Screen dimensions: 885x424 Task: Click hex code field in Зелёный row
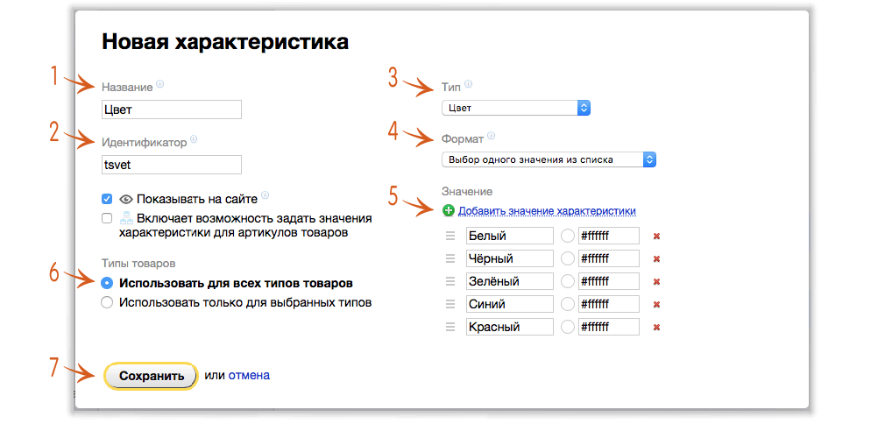(x=609, y=281)
